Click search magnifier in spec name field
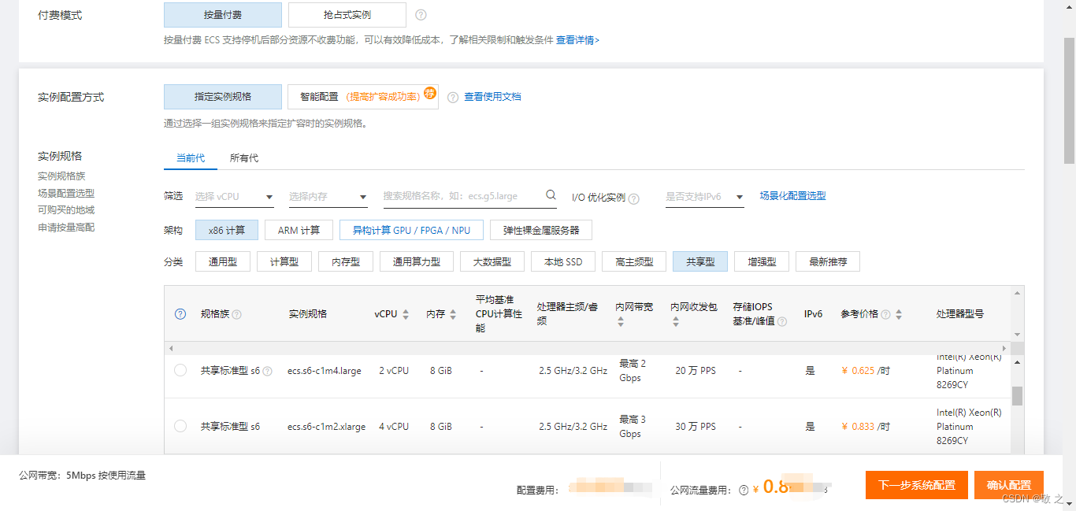This screenshot has height=511, width=1076. 551,195
